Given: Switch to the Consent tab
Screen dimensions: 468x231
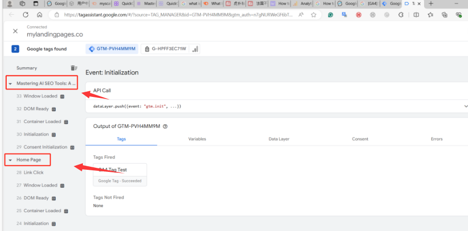Looking at the screenshot, I should pos(360,139).
